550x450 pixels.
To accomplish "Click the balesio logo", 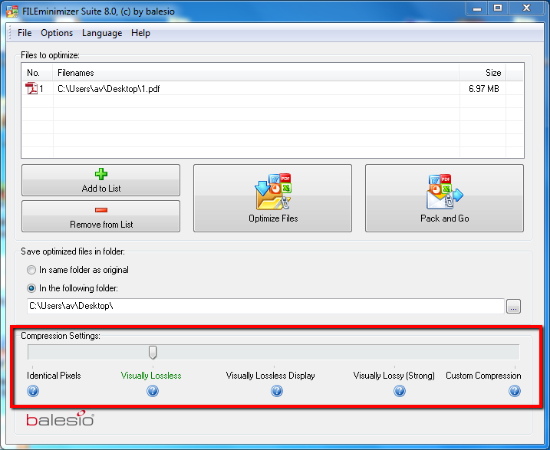I will (61, 419).
